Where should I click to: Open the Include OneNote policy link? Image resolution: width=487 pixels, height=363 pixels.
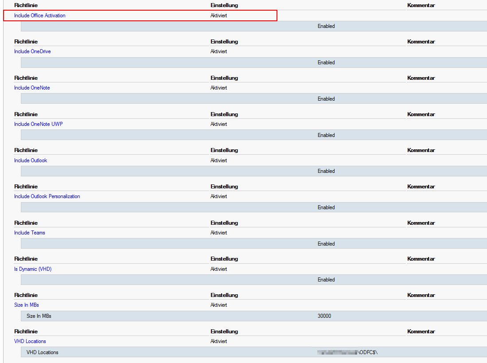[x=32, y=88]
